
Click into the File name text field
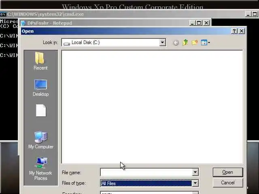pyautogui.click(x=146, y=173)
